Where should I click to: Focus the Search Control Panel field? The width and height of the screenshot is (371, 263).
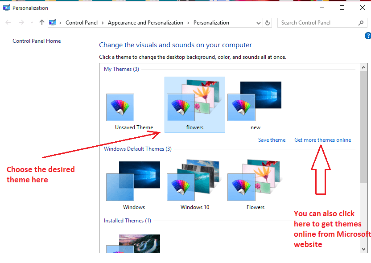click(322, 23)
